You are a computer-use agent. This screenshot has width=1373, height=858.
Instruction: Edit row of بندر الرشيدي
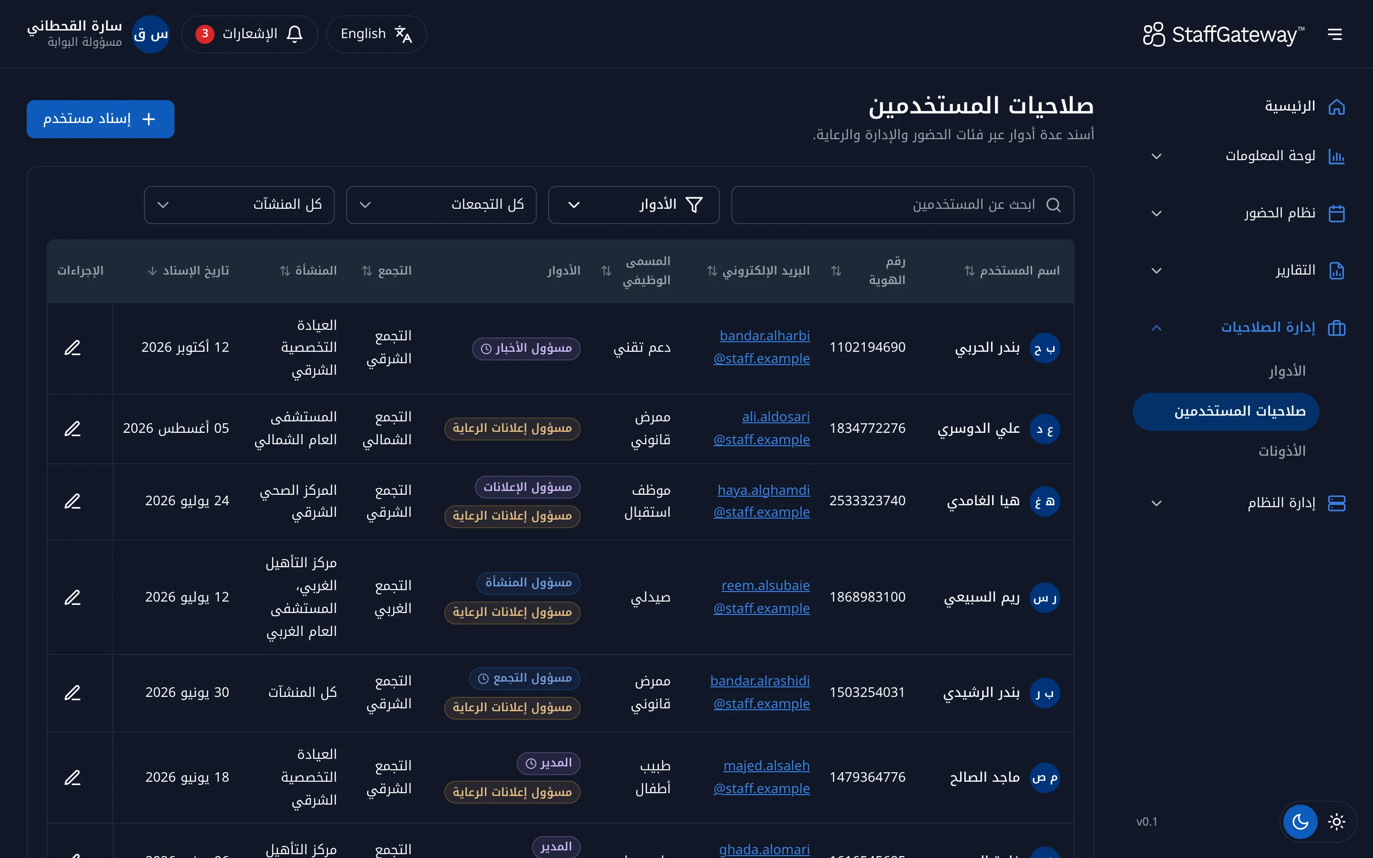point(72,693)
